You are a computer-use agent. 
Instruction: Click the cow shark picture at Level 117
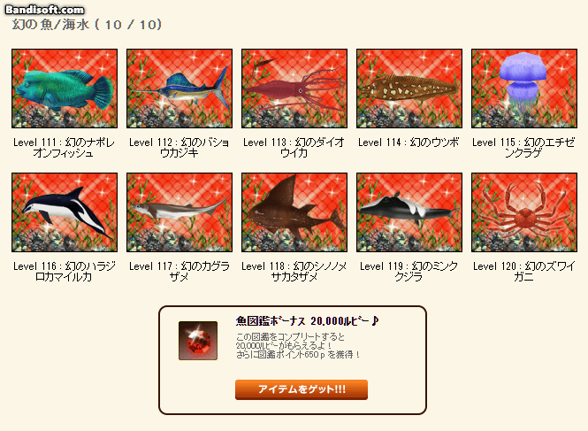(179, 212)
